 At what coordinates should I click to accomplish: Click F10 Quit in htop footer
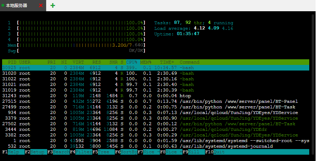[x=215, y=152]
